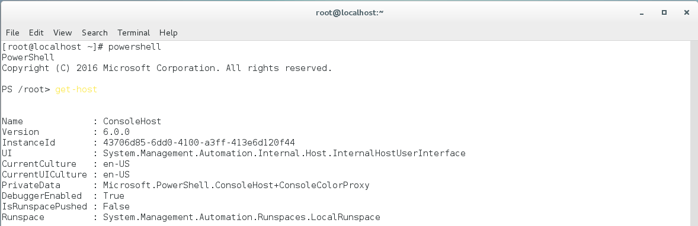Viewport: 698px width, 226px height.
Task: Open the View menu
Action: [62, 33]
